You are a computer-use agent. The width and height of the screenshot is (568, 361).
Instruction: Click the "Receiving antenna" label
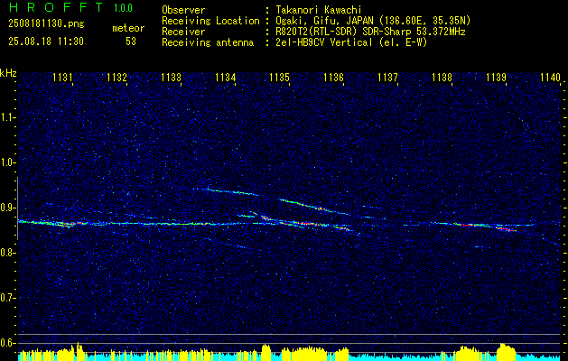click(x=208, y=42)
